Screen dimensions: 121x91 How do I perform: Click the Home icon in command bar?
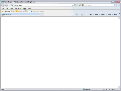(76, 14)
